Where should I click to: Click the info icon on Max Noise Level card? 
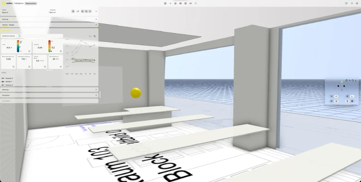tap(61, 67)
